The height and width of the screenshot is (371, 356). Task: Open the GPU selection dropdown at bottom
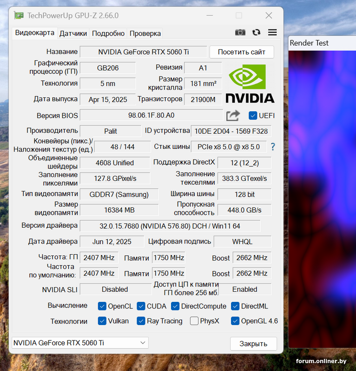80,343
